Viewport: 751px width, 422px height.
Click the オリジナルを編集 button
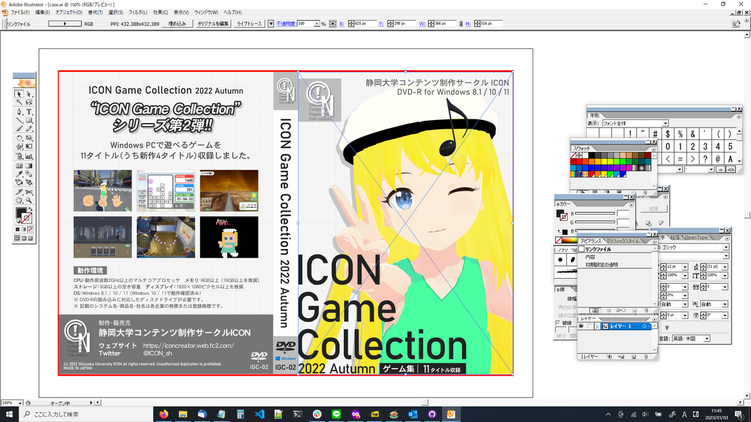pyautogui.click(x=213, y=23)
